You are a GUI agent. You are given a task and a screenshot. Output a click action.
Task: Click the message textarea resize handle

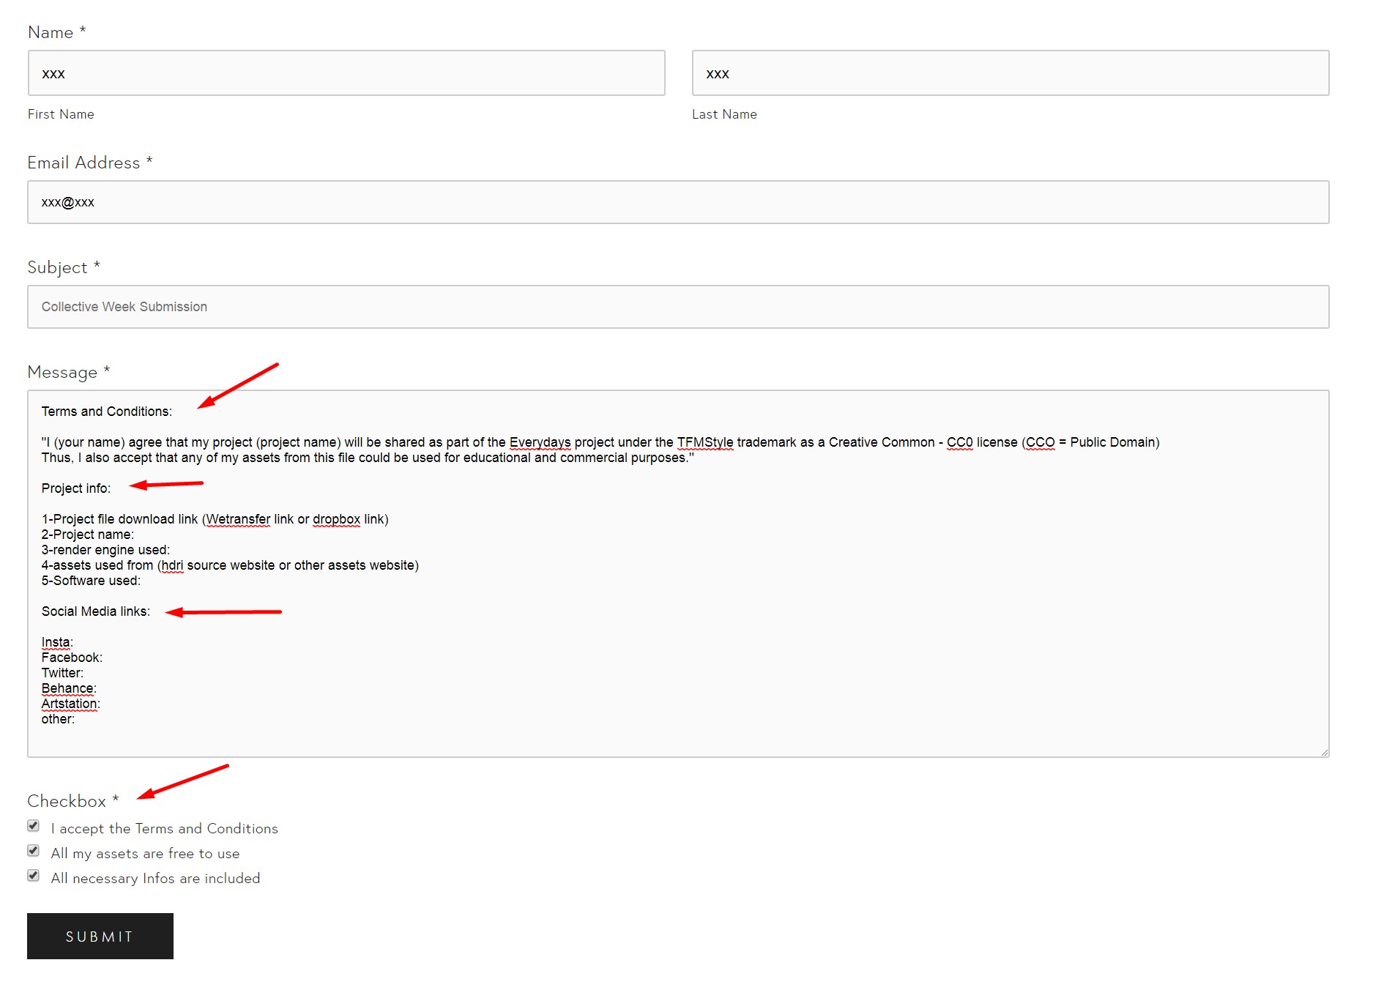click(x=1324, y=752)
